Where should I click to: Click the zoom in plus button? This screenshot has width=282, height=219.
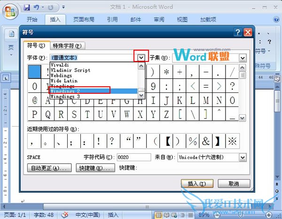pos(269,215)
